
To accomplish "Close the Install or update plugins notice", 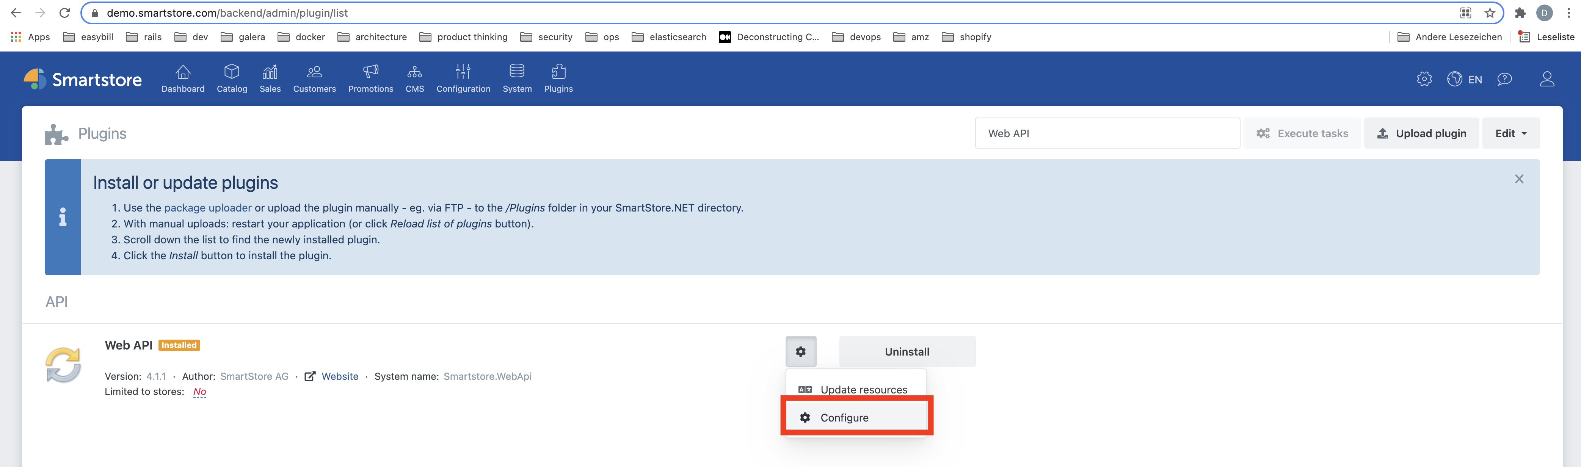I will (1519, 179).
